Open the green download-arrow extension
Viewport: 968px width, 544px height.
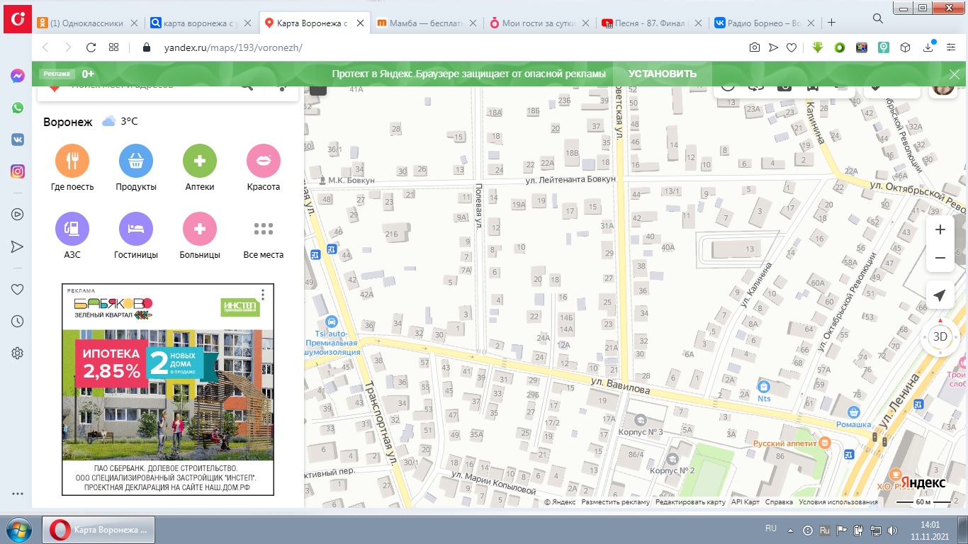tap(818, 47)
